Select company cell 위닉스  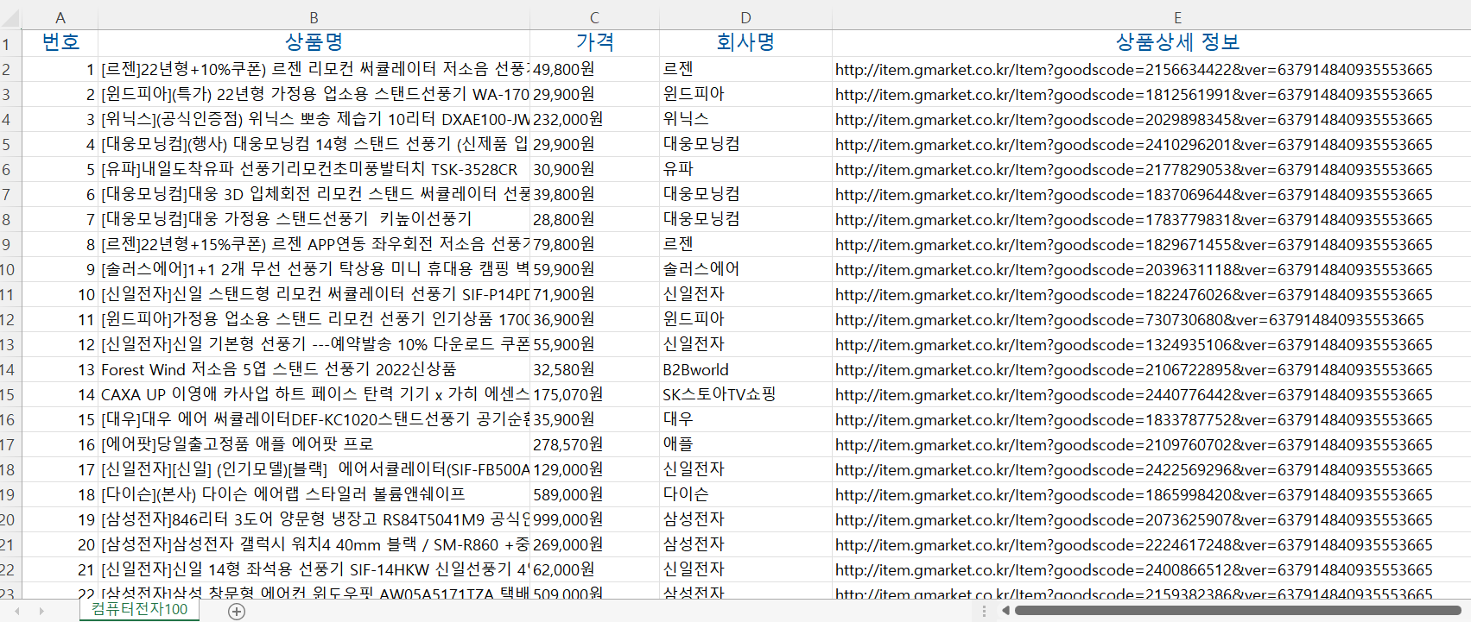pos(745,119)
